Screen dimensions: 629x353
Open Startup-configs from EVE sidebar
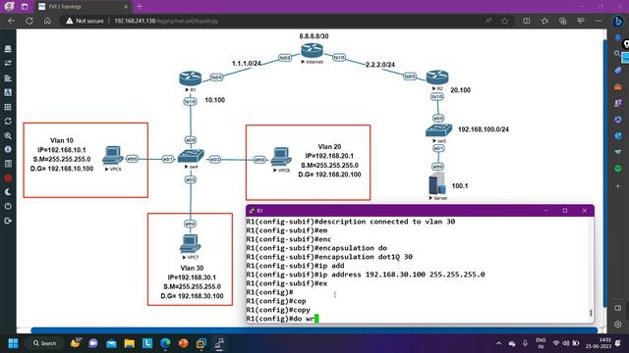8,92
